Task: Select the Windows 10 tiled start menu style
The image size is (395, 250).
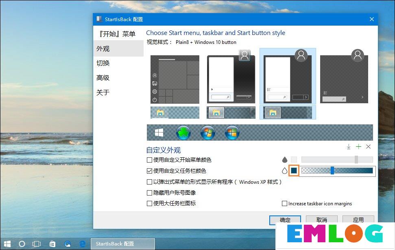Action: pos(175,79)
